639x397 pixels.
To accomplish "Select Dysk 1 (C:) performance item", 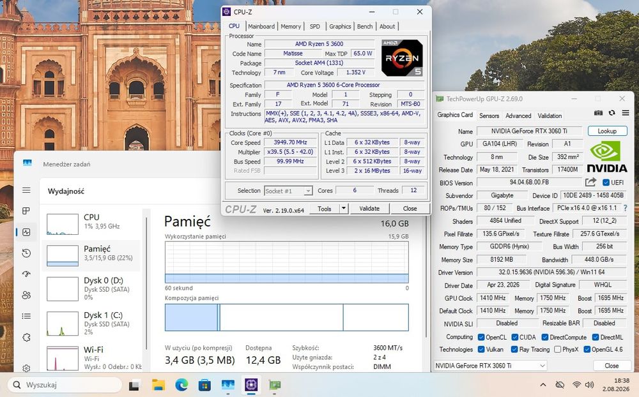I will [x=91, y=324].
